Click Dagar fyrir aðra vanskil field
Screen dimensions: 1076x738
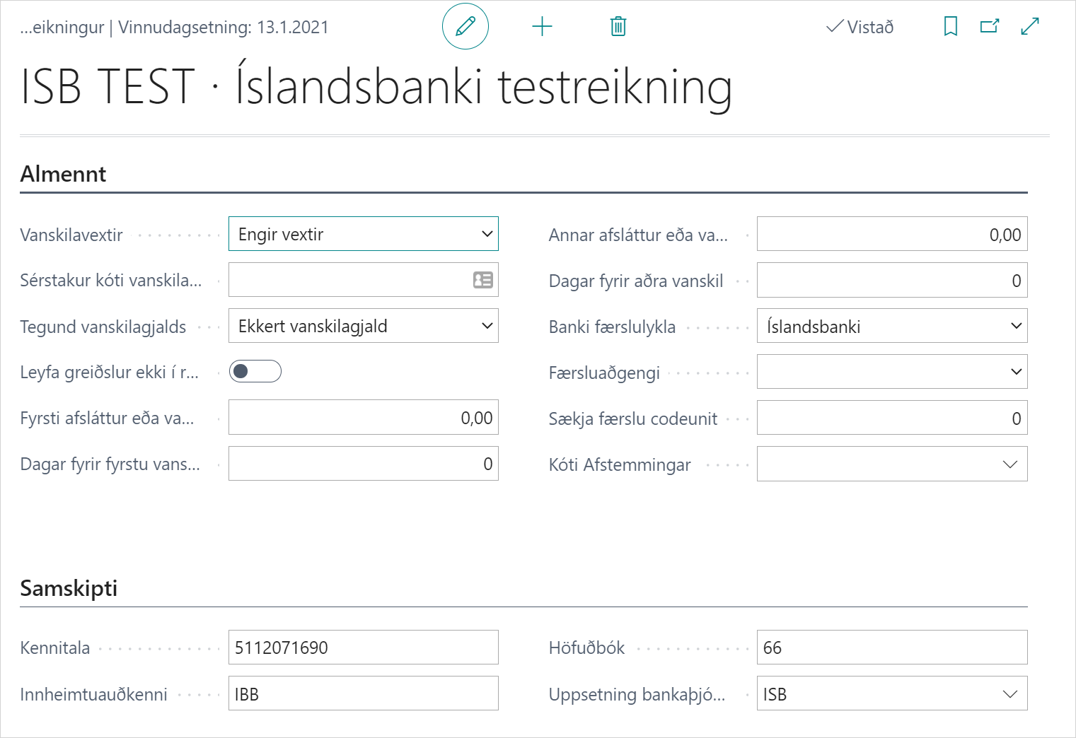(892, 280)
